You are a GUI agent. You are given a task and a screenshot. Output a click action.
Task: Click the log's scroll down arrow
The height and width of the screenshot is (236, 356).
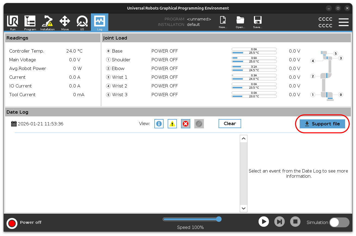point(244,208)
